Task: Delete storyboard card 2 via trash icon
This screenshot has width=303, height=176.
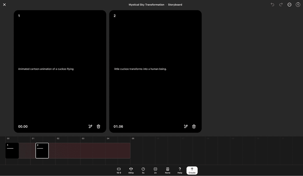Action: click(194, 126)
